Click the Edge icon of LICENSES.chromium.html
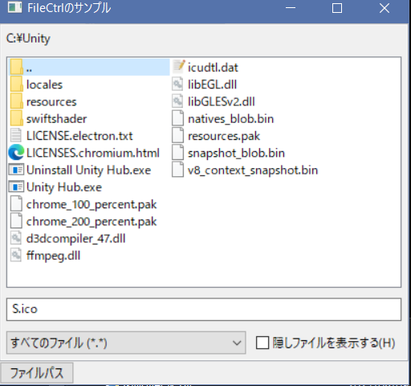This screenshot has height=386, width=411. [x=16, y=153]
